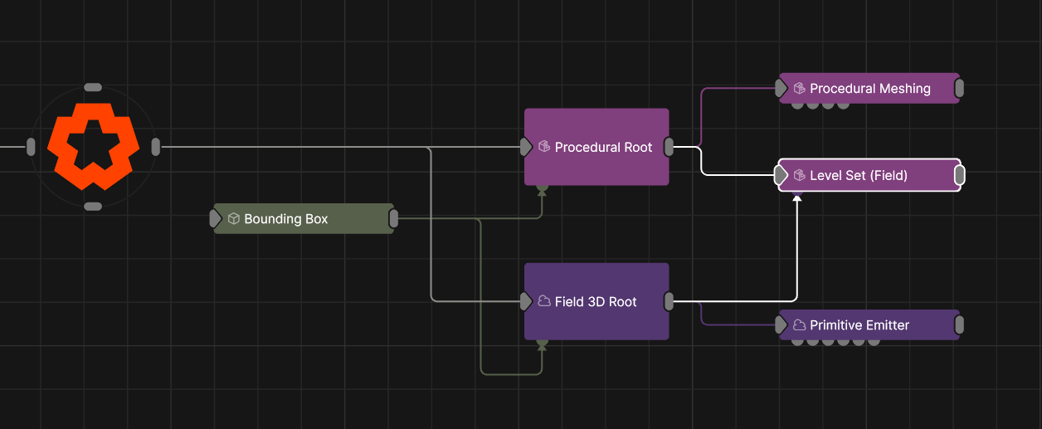Click the output port of Primitive Emitter
This screenshot has height=429, width=1042.
tap(959, 325)
